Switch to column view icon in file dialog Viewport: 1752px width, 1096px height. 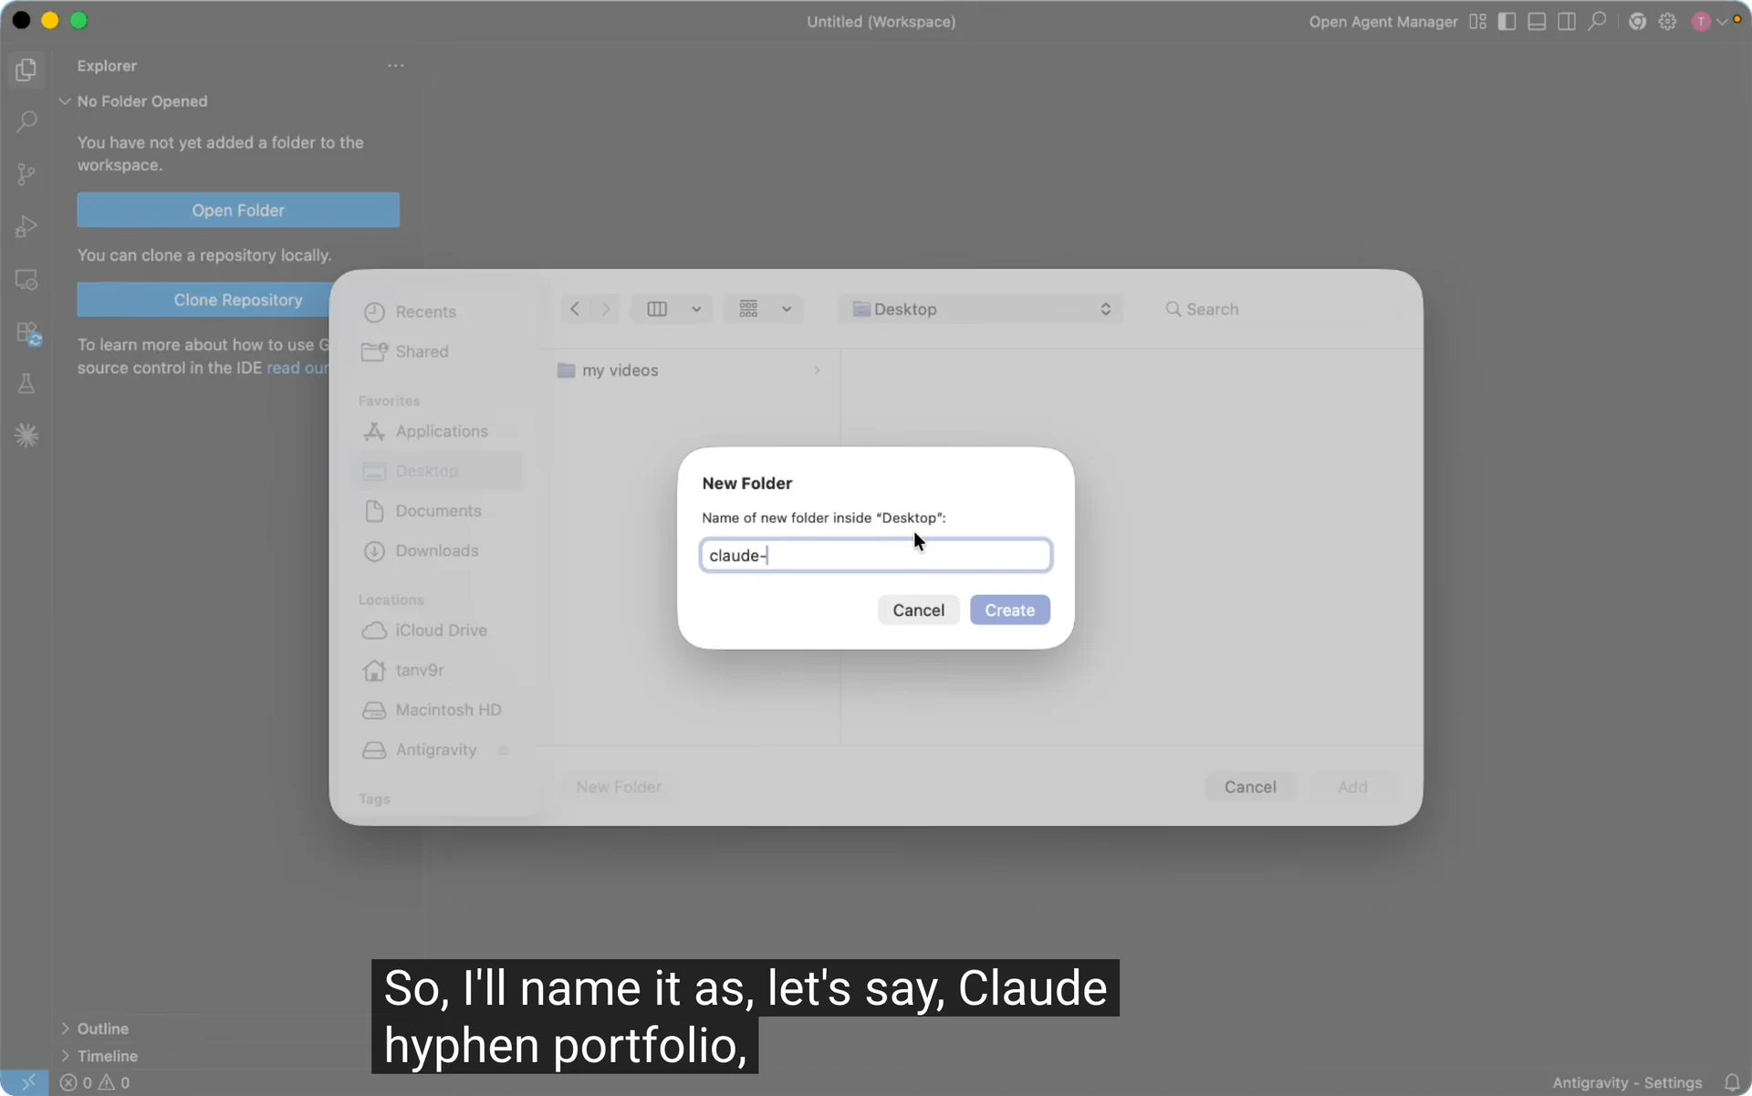point(657,309)
